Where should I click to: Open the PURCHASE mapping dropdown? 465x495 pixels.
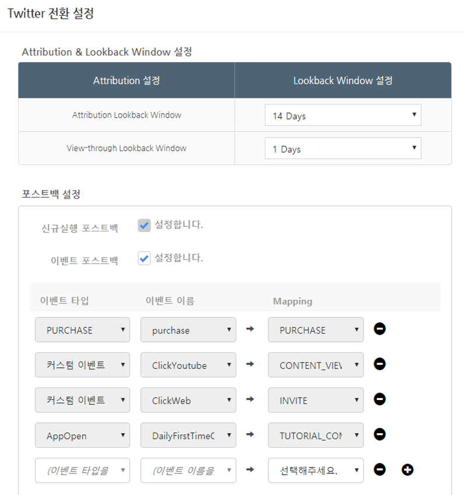[x=316, y=329]
